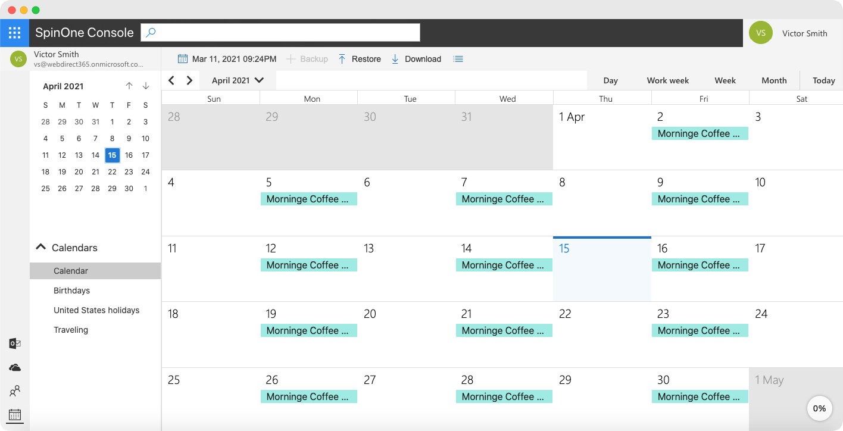Click the Today button
This screenshot has width=843, height=431.
[824, 80]
